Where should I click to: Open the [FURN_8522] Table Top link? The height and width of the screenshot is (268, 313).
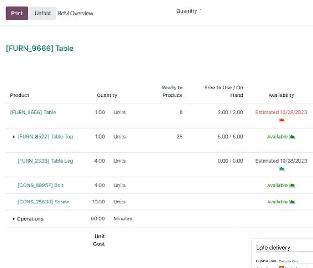tap(45, 137)
